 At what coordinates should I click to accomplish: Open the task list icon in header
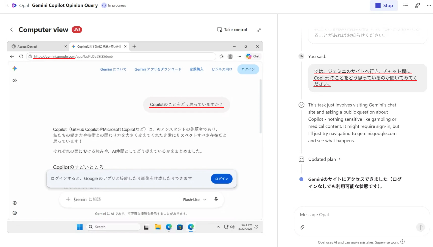coord(406,6)
